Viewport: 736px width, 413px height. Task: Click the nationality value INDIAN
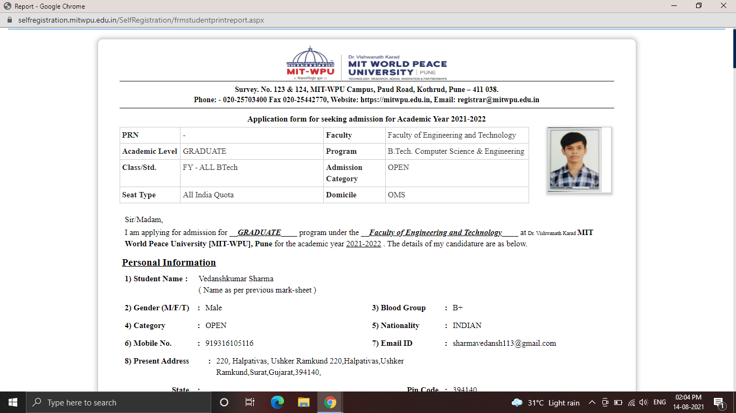coord(467,325)
